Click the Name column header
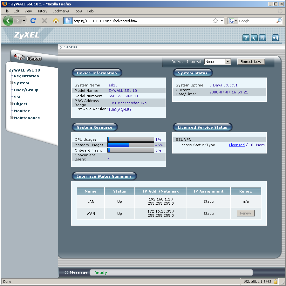This screenshot has width=286, height=286. [91, 191]
